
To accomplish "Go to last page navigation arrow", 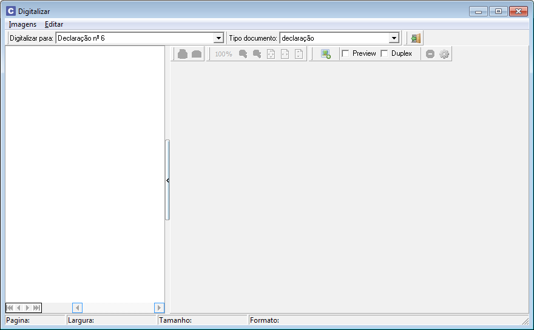I will point(36,308).
